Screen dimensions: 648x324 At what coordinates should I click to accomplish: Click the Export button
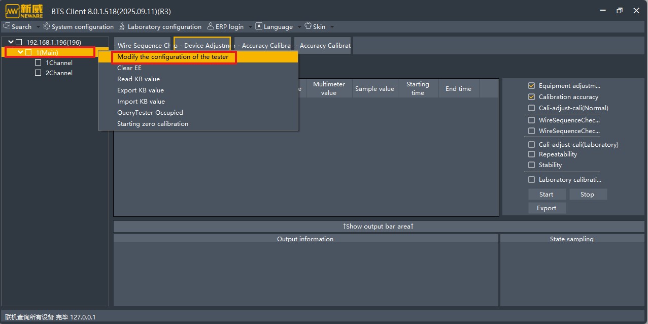[547, 208]
